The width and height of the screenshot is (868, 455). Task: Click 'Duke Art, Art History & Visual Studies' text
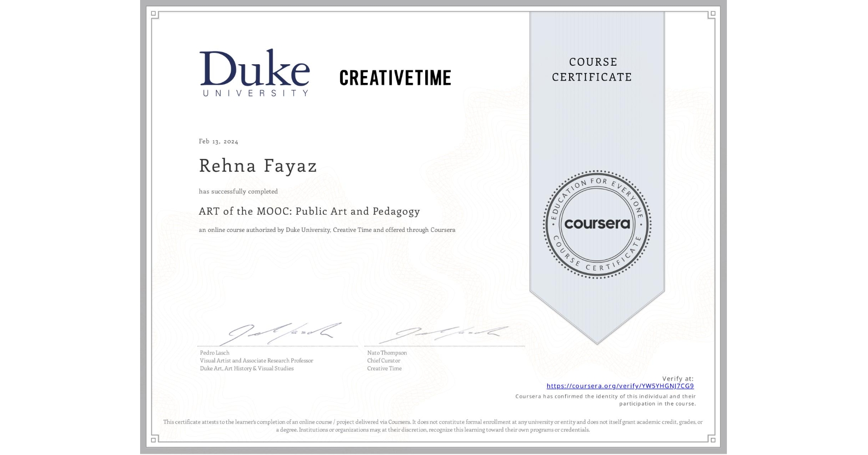coord(247,368)
